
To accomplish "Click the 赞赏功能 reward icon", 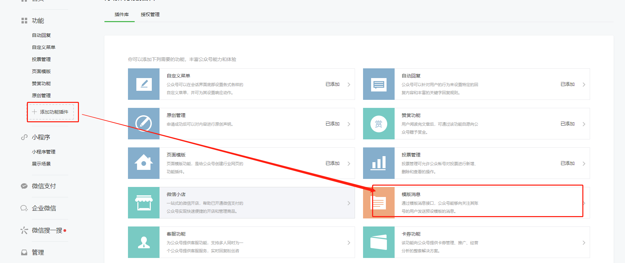I will (x=378, y=124).
